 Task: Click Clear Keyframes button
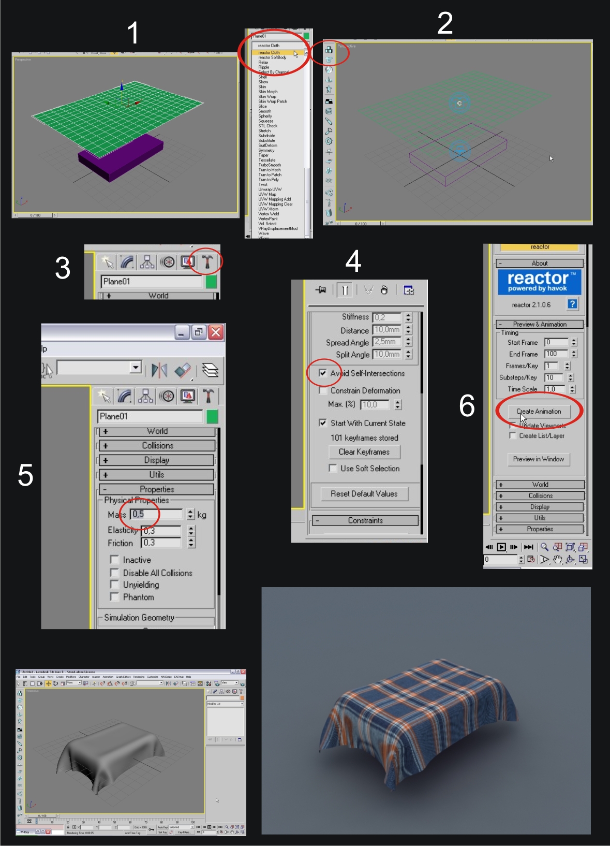[364, 451]
